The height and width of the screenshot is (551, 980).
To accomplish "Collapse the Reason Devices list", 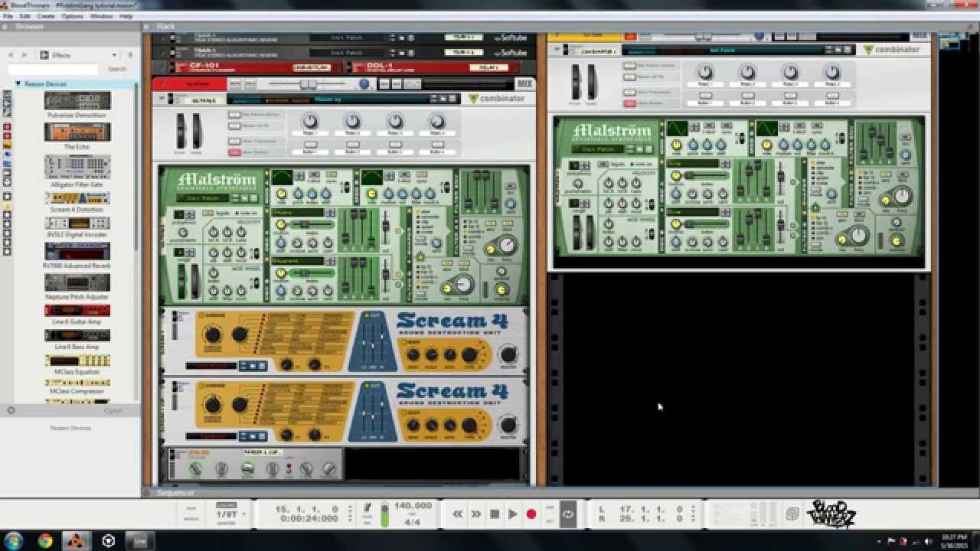I will click(18, 83).
